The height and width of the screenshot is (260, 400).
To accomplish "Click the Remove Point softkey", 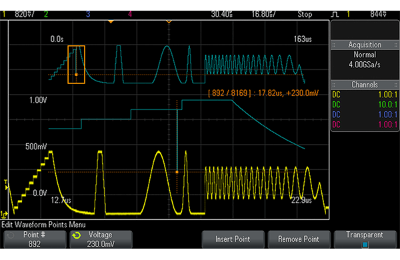I will click(x=299, y=239).
